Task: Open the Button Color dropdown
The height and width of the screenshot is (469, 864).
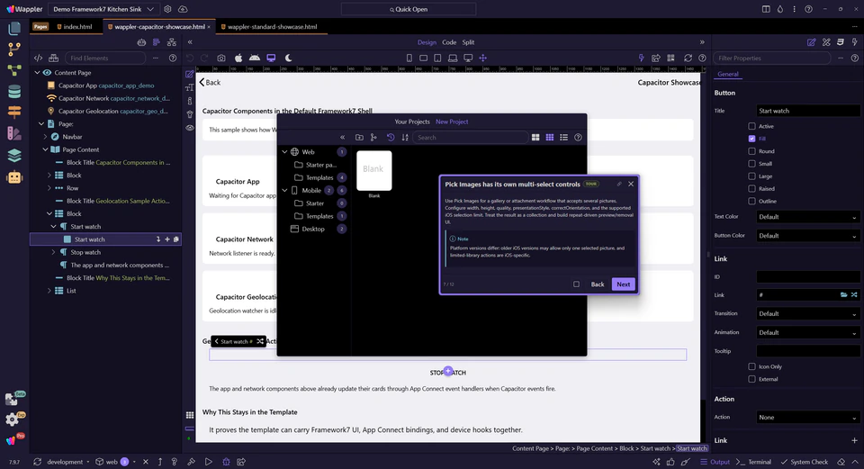Action: [807, 236]
